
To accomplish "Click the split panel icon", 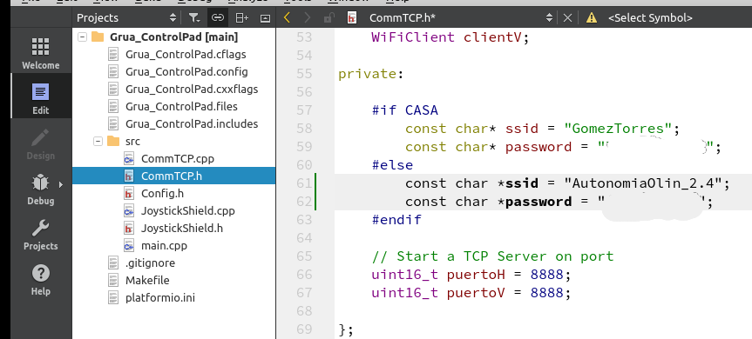I will pos(241,18).
